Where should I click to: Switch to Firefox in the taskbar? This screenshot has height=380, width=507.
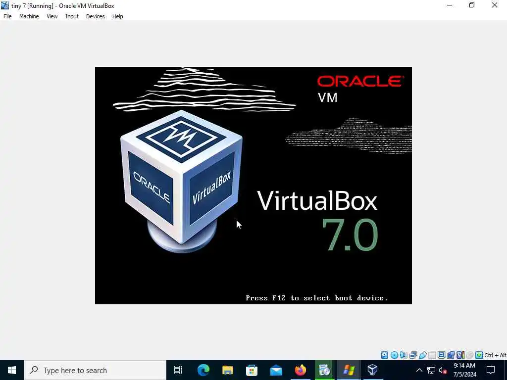click(301, 370)
